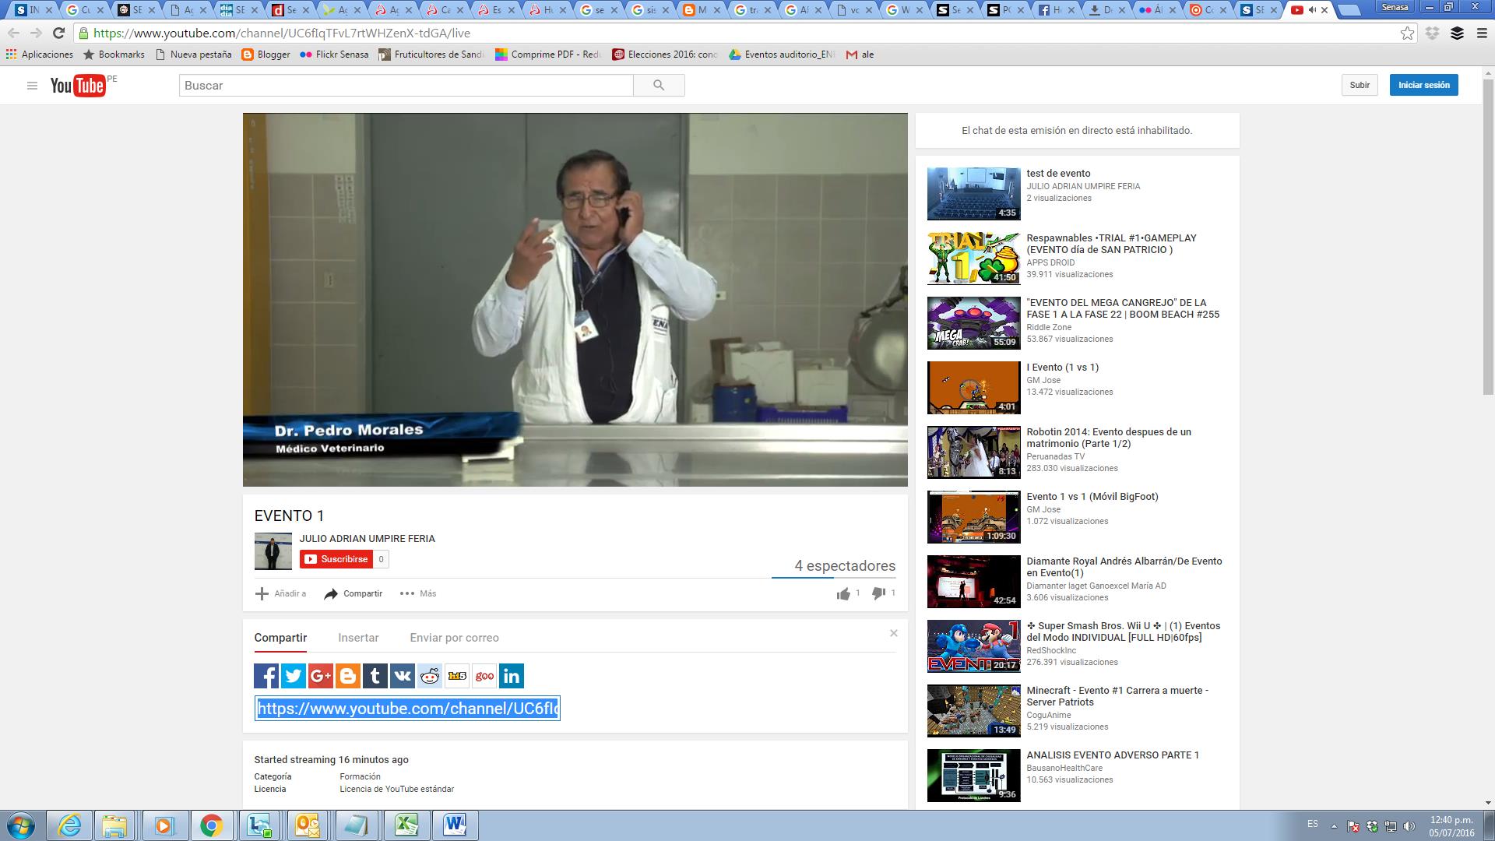1495x841 pixels.
Task: Click the Iniciar sesión button
Action: [x=1423, y=85]
